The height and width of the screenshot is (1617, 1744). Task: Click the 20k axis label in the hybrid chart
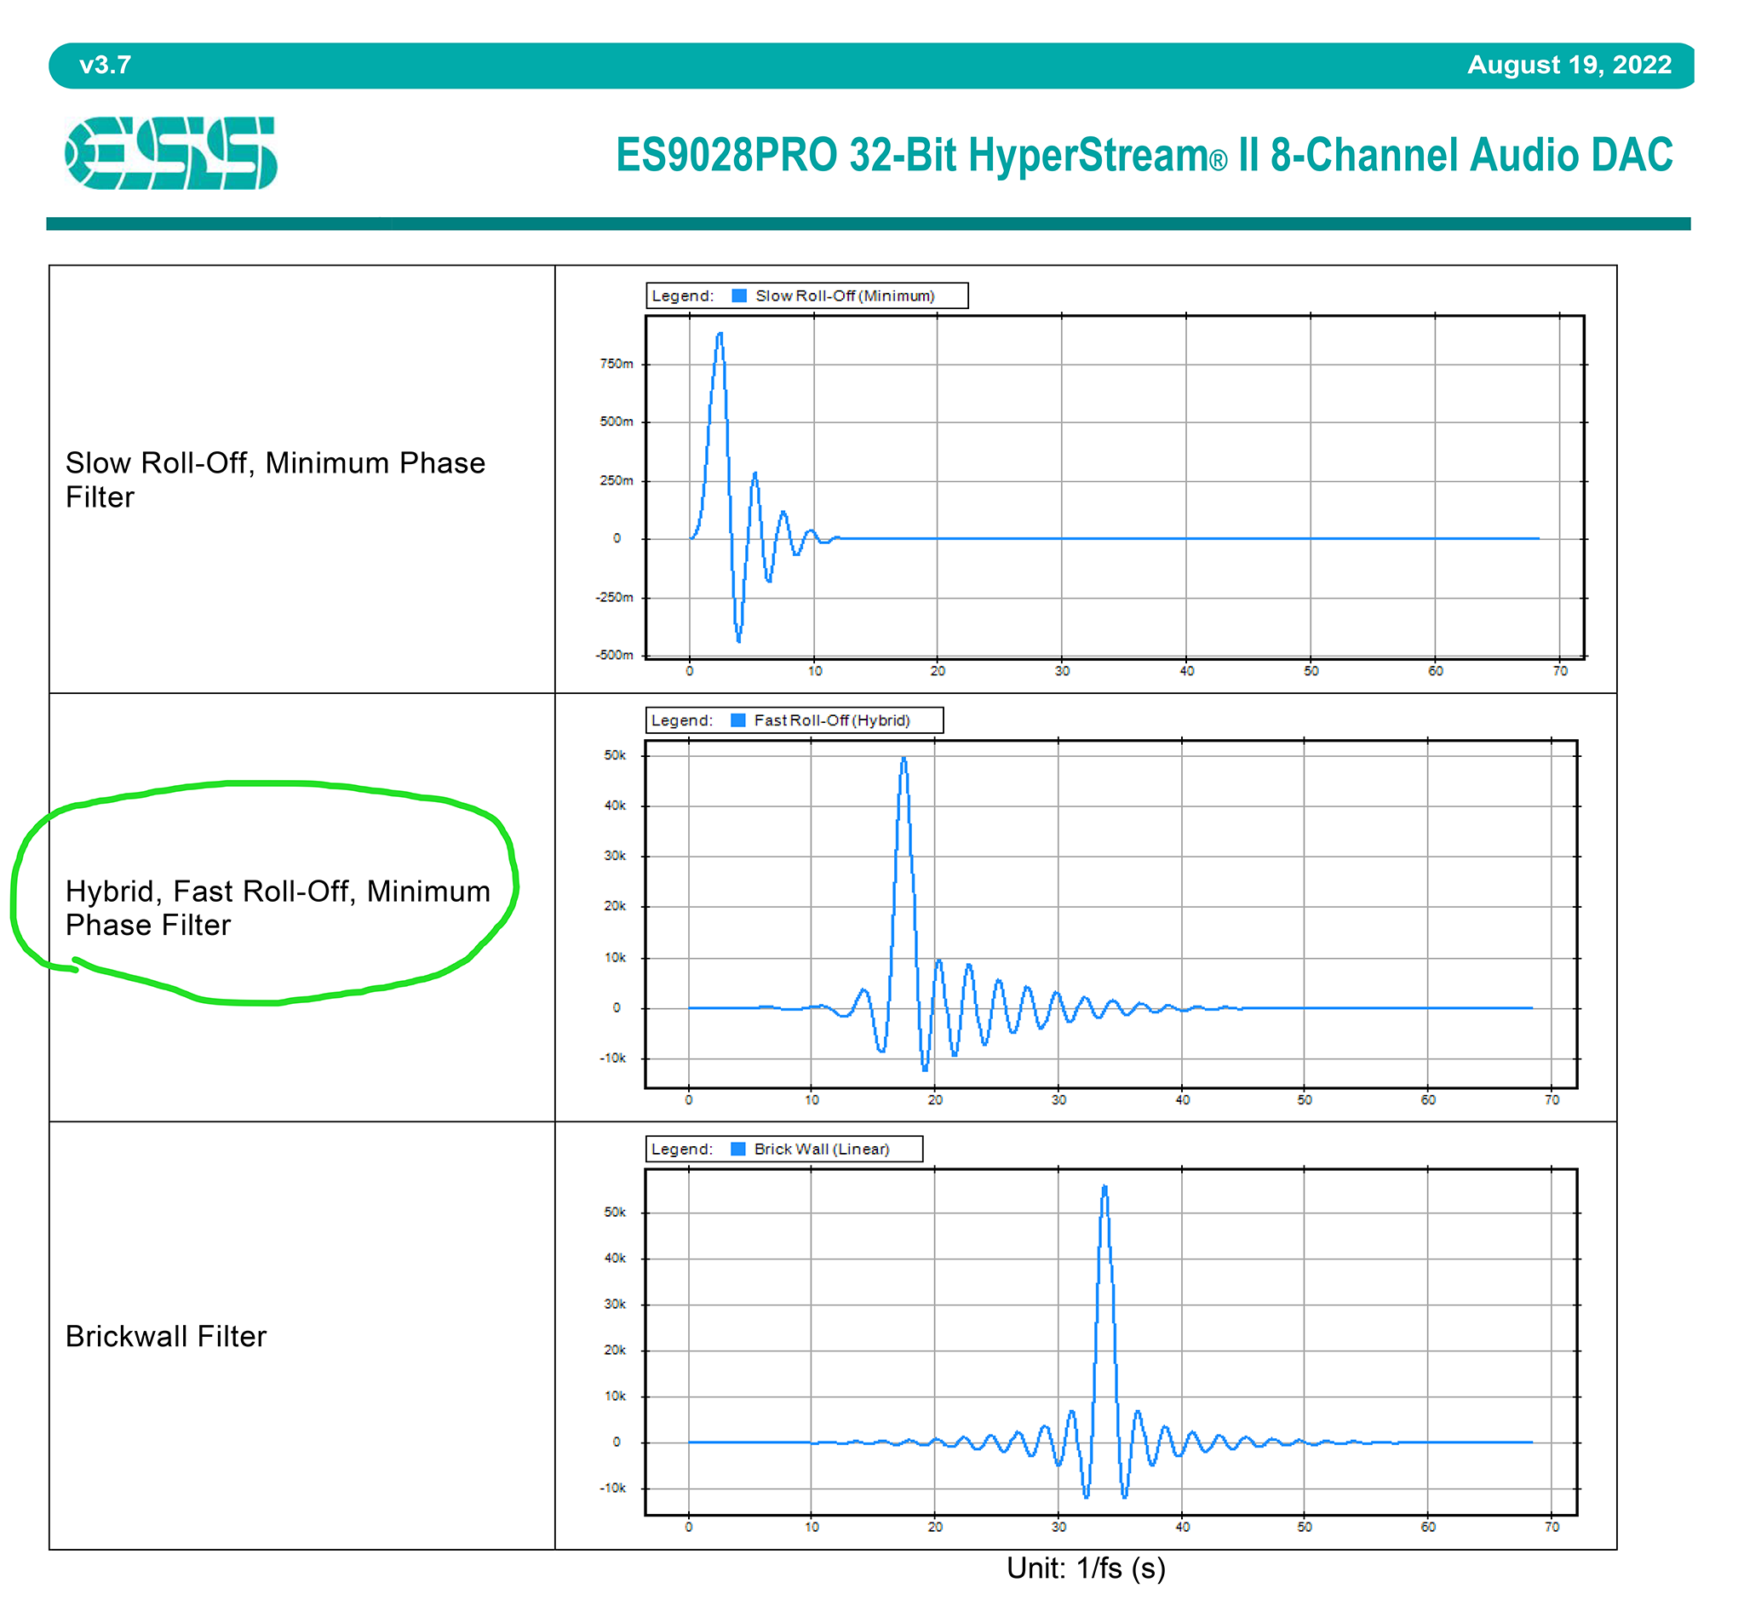pos(614,906)
